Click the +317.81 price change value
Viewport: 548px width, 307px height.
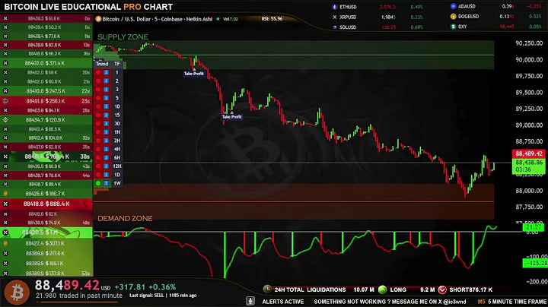pos(129,287)
